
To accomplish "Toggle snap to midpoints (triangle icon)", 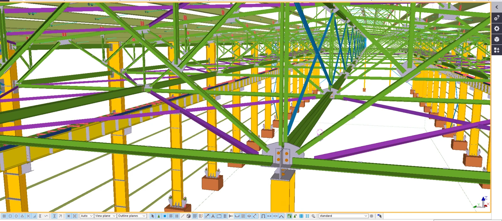I will (22, 216).
